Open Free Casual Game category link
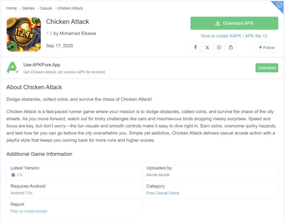The width and height of the screenshot is (285, 221). pos(163,193)
